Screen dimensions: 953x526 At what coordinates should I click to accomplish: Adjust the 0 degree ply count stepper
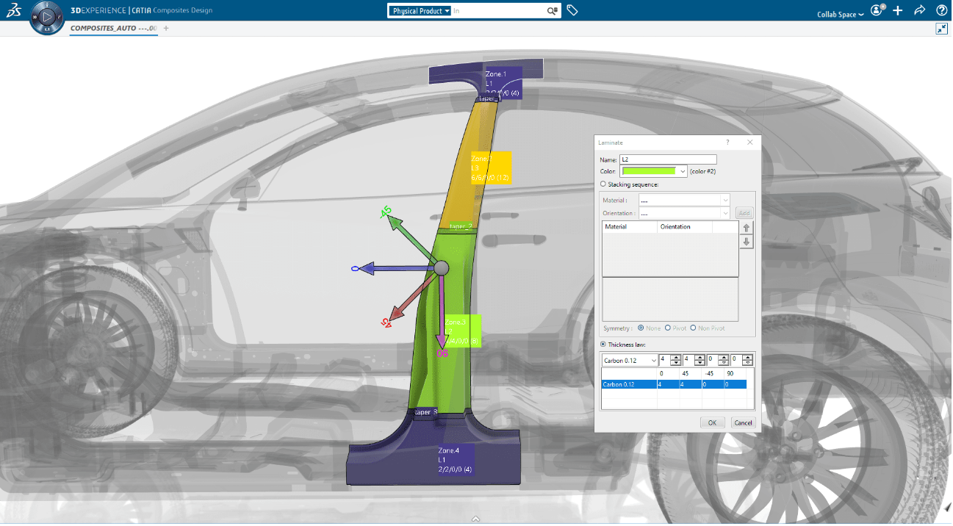click(x=675, y=360)
